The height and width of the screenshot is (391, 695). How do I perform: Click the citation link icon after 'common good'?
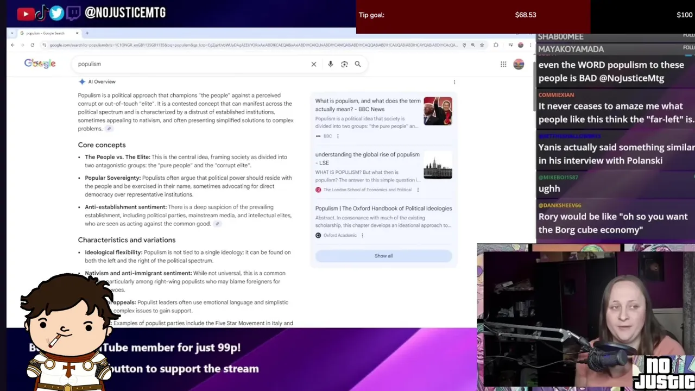pos(217,224)
